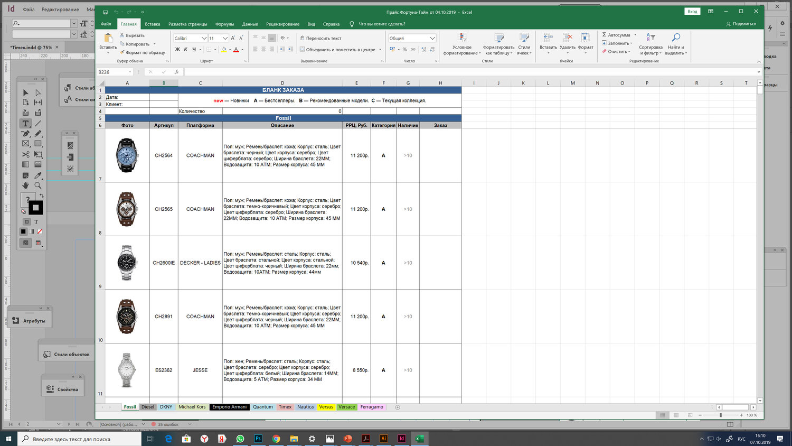Pick the Eyedropper tool in InDesign toolbox

(38, 175)
